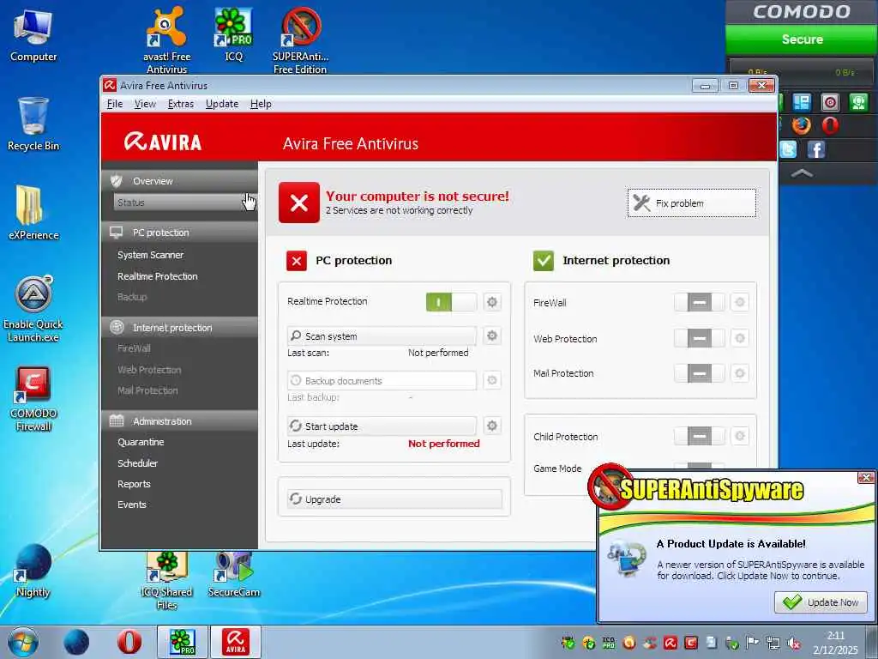Open the SUPERAntiSpyware Free Edition desktop shortcut
Screen dimensions: 878x659
point(300,39)
